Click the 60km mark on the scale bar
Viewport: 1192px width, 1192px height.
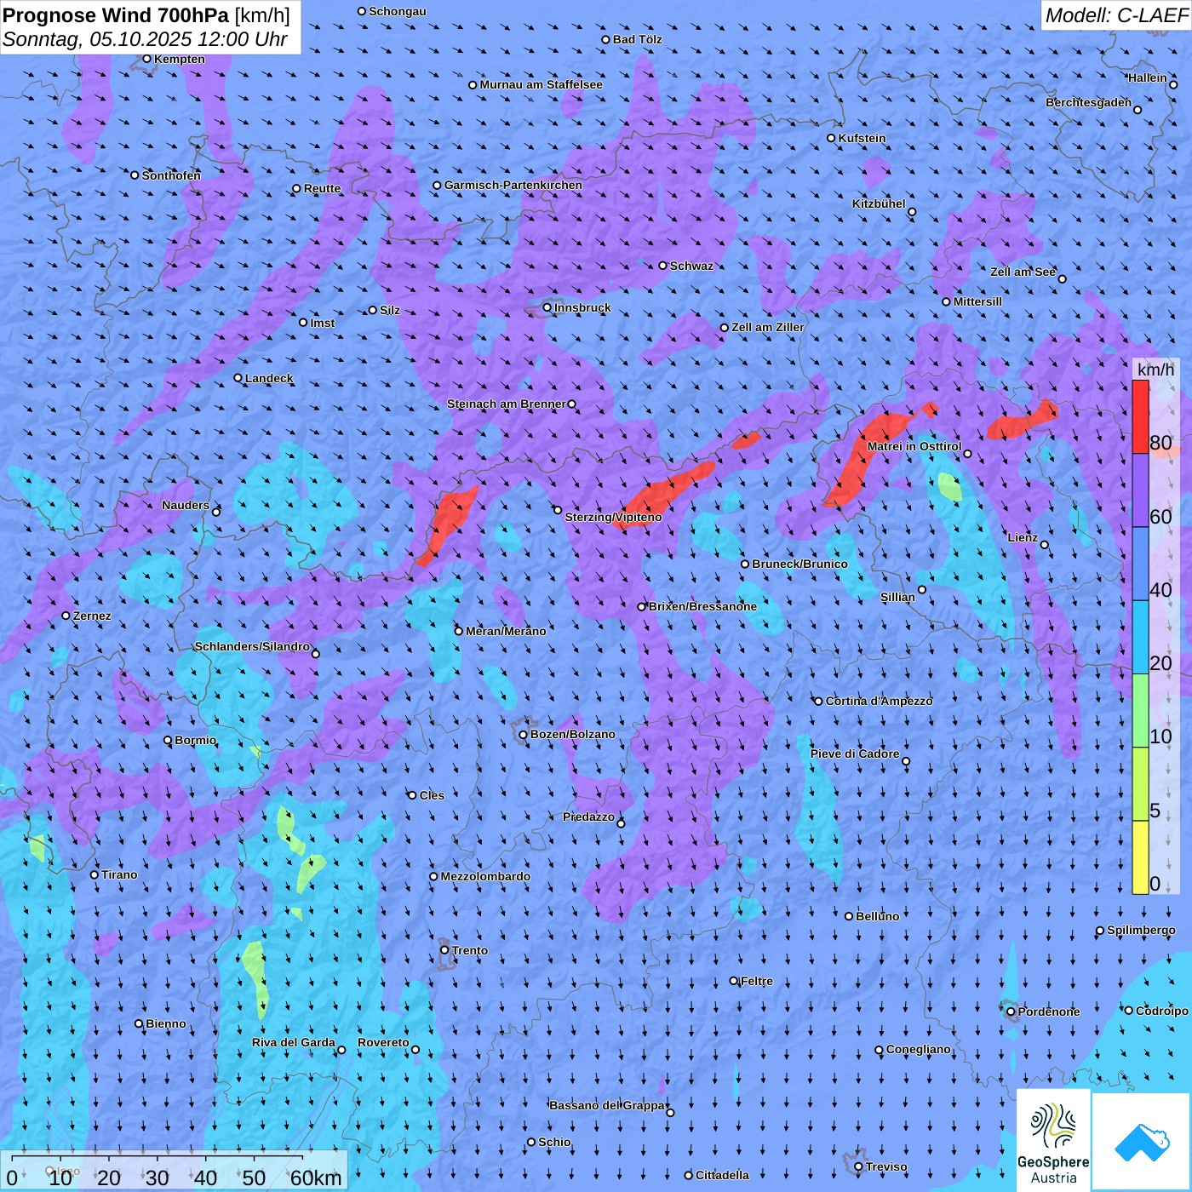point(316,1178)
